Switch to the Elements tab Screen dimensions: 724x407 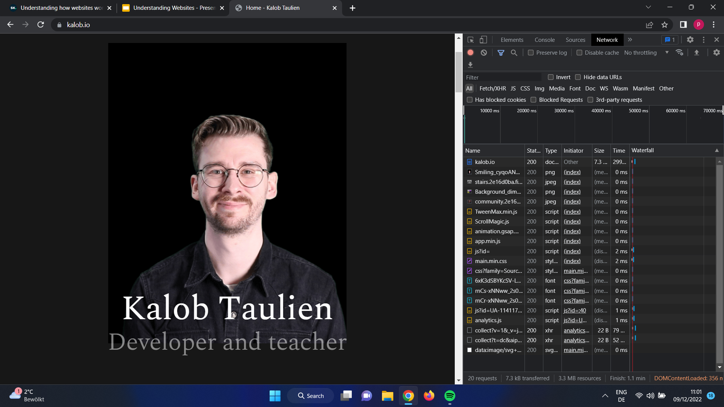(512, 40)
